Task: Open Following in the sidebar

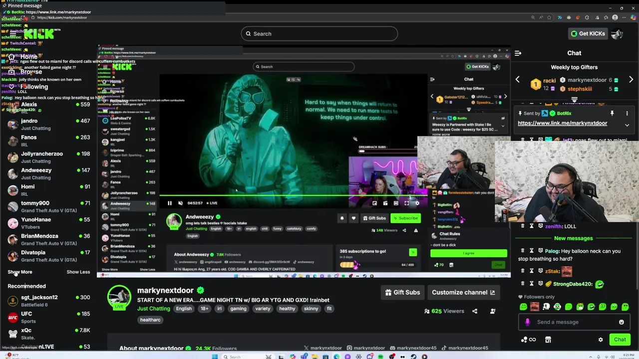Action: point(29,87)
